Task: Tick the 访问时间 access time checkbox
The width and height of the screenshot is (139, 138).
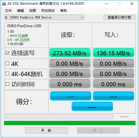Action: click(x=7, y=84)
